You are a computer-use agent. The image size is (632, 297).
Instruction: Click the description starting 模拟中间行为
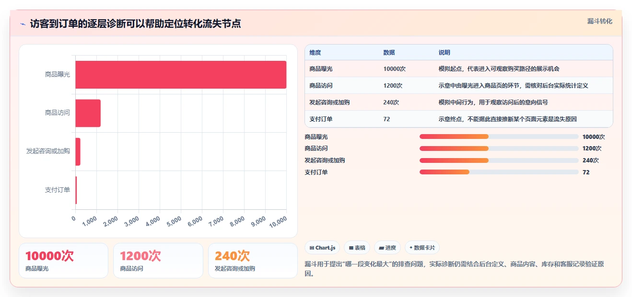coord(493,103)
